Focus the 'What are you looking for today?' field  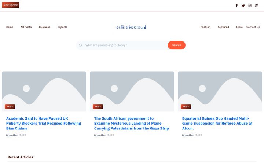click(x=122, y=45)
